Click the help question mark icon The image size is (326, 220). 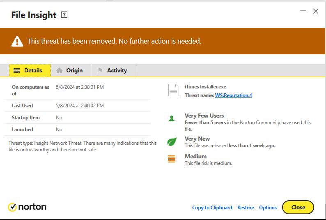tap(64, 15)
